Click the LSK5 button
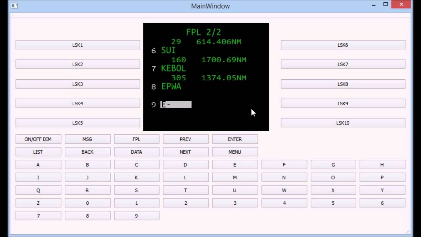This screenshot has height=237, width=421. [x=78, y=123]
